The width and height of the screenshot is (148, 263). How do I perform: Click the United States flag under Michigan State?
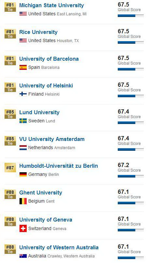click(x=23, y=14)
